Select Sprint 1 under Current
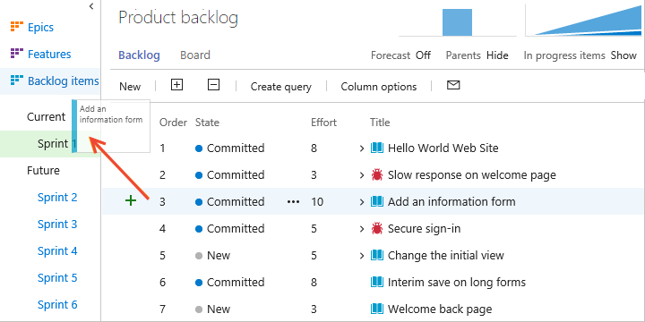Screen dimensions: 645x322 point(50,144)
